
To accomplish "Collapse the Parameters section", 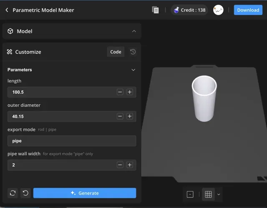I will tap(133, 70).
